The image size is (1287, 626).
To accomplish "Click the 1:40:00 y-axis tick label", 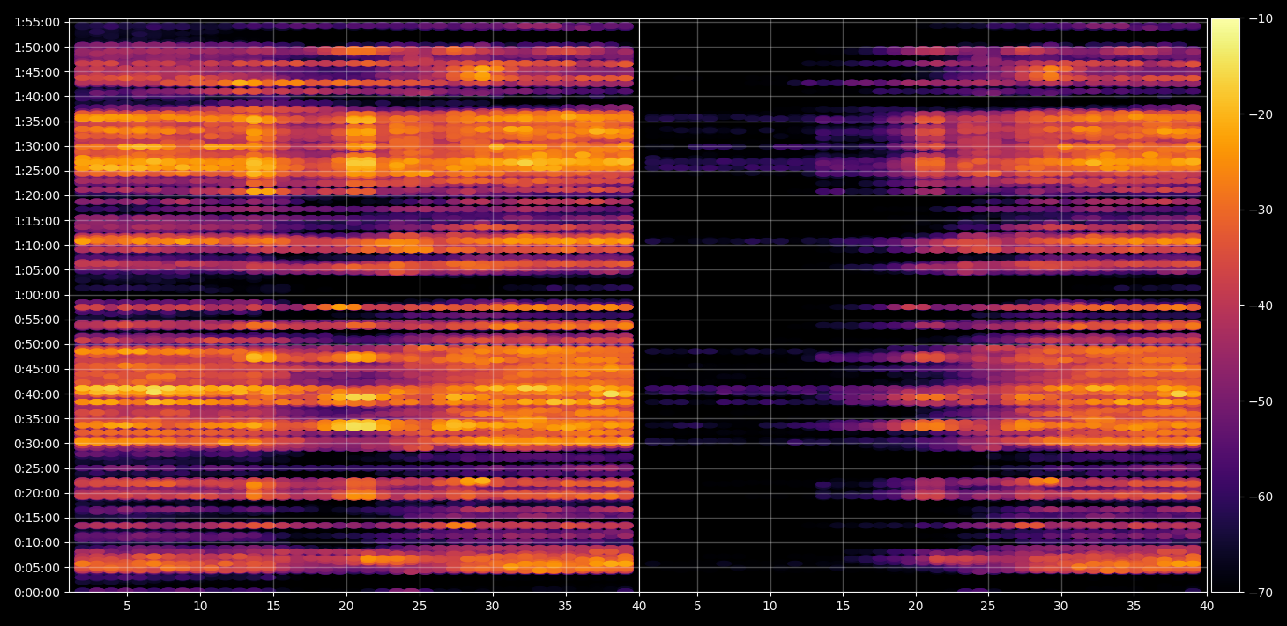I will click(37, 97).
